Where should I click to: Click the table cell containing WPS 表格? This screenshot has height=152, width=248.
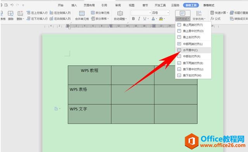pos(90,94)
